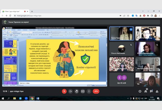Open Chrome three-dot menu

click(x=159, y=16)
